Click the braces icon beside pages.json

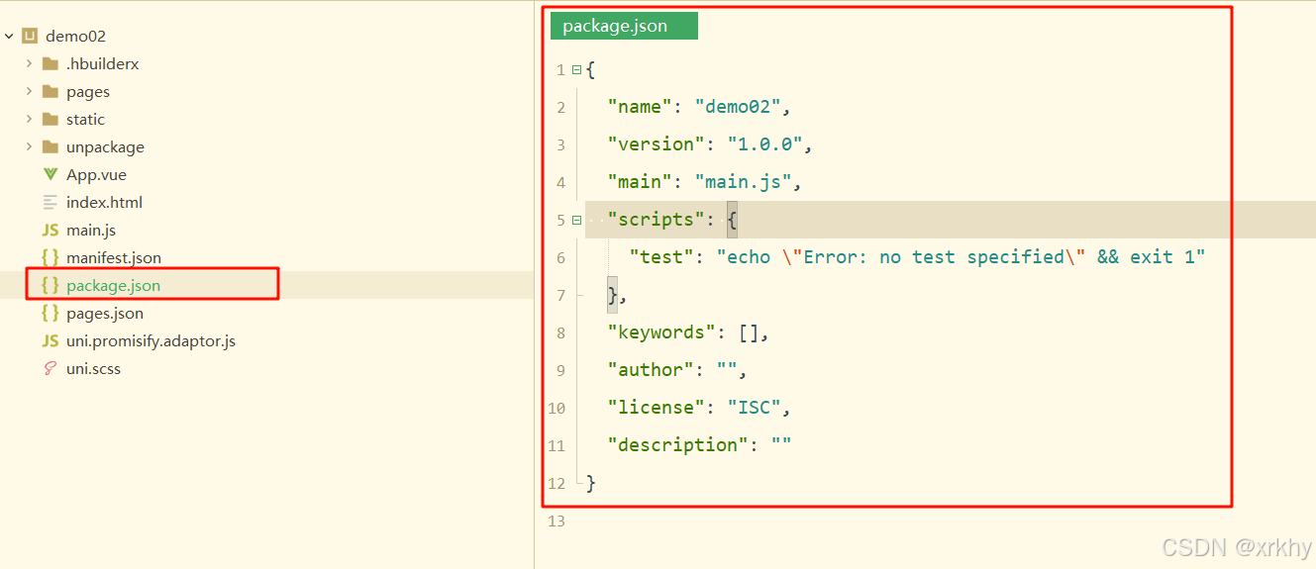tap(51, 313)
